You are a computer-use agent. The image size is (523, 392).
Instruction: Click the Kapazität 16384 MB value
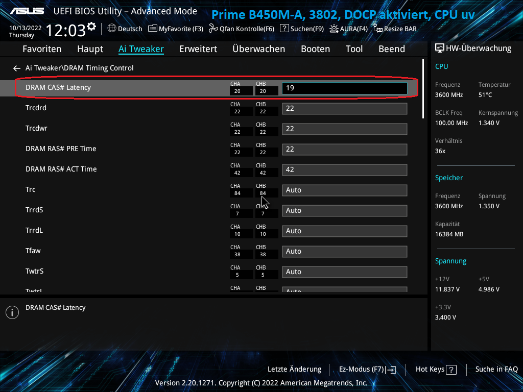pyautogui.click(x=449, y=234)
